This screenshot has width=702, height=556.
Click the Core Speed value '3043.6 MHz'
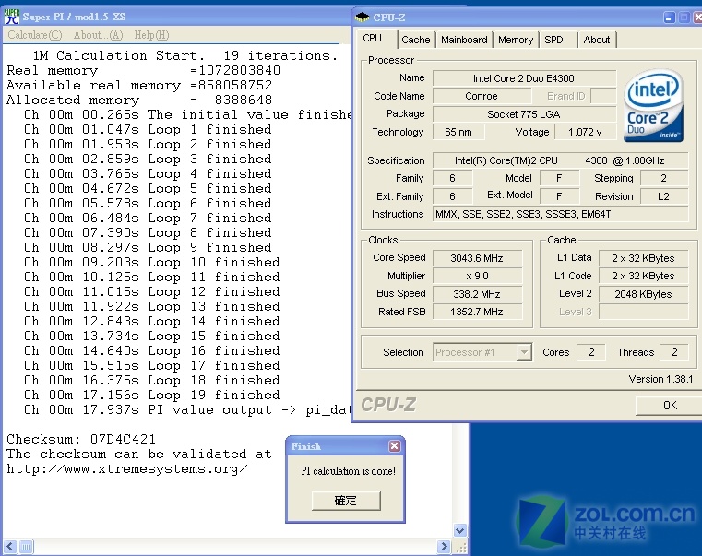point(477,258)
